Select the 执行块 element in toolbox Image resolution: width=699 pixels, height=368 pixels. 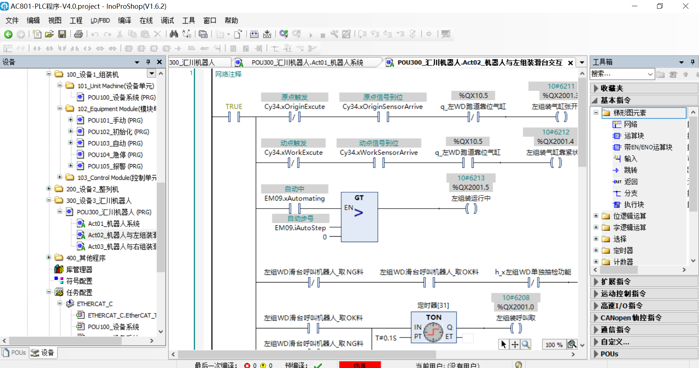pyautogui.click(x=628, y=205)
